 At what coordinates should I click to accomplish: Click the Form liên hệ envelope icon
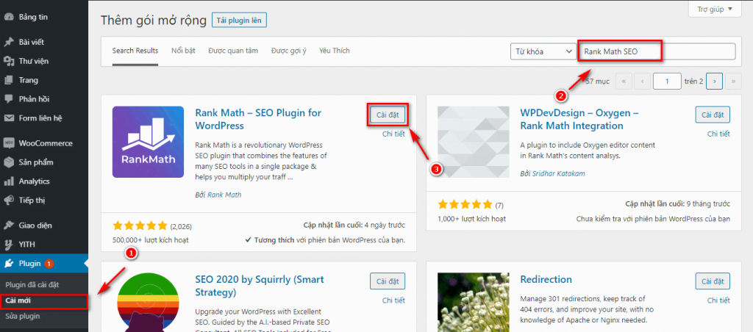tap(9, 118)
